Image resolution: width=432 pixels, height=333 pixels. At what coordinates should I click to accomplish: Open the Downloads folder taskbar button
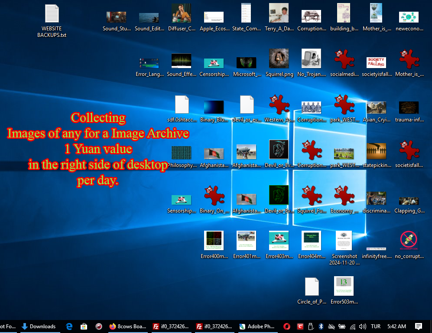[39, 326]
